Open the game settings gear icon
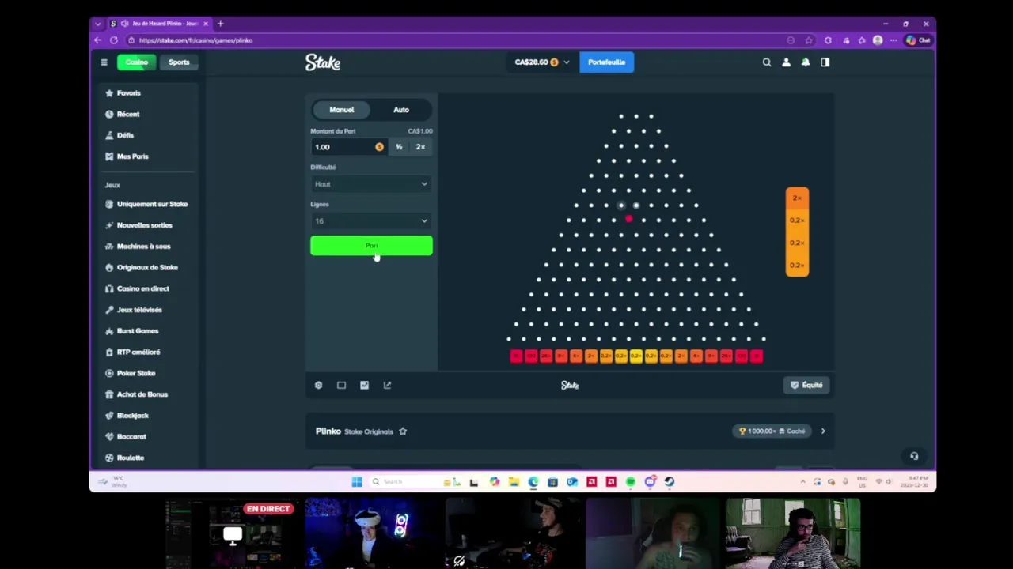Viewport: 1013px width, 569px height. (x=318, y=385)
